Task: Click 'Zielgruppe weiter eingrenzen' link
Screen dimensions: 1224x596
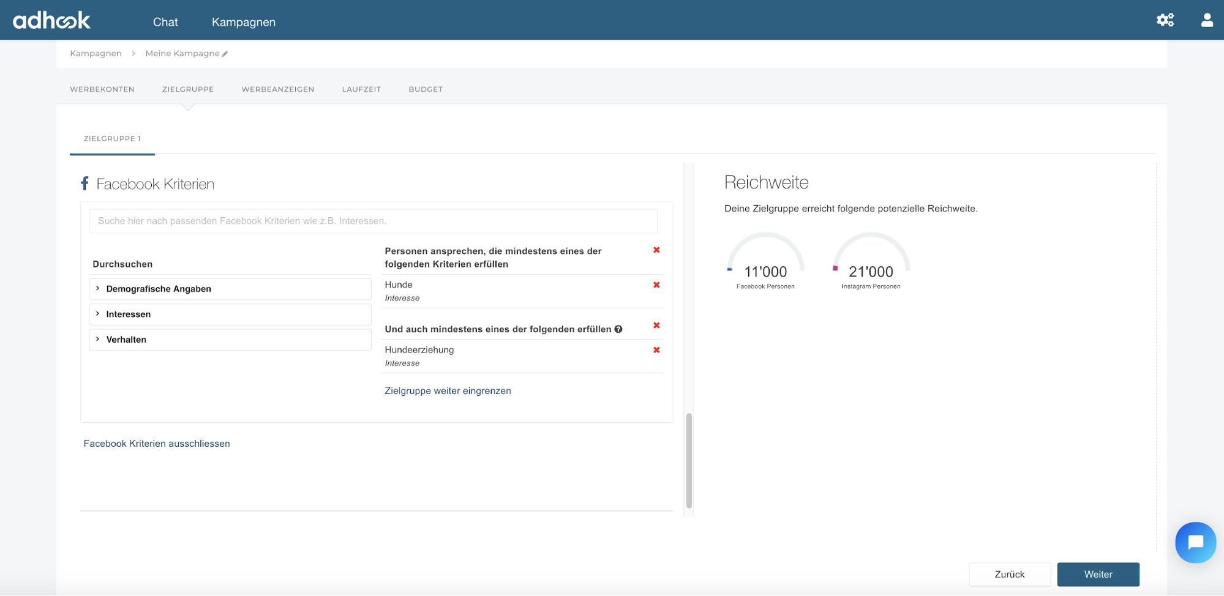Action: pyautogui.click(x=448, y=391)
